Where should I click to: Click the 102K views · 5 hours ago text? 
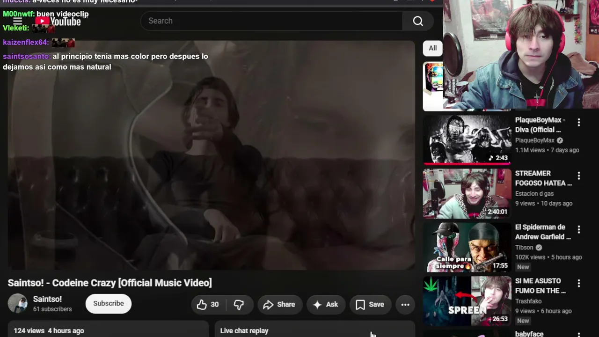pos(548,257)
